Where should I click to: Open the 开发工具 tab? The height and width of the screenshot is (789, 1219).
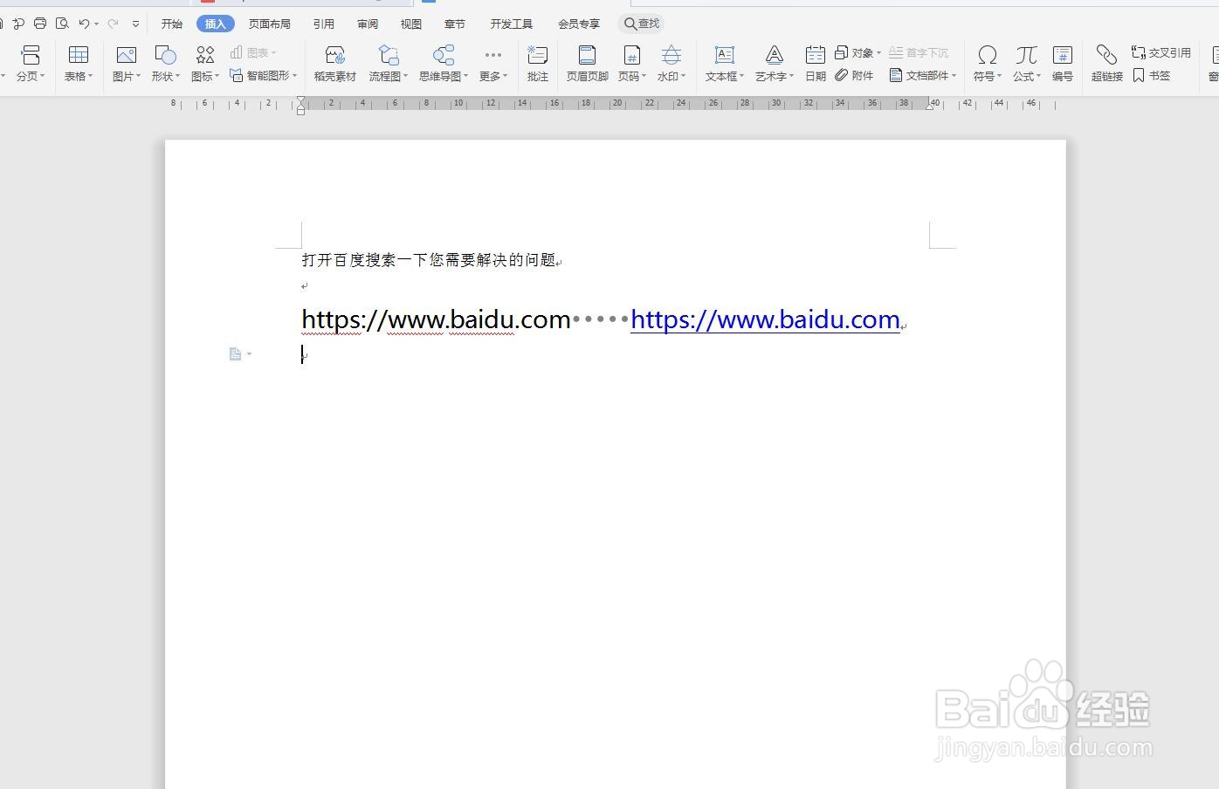(512, 24)
